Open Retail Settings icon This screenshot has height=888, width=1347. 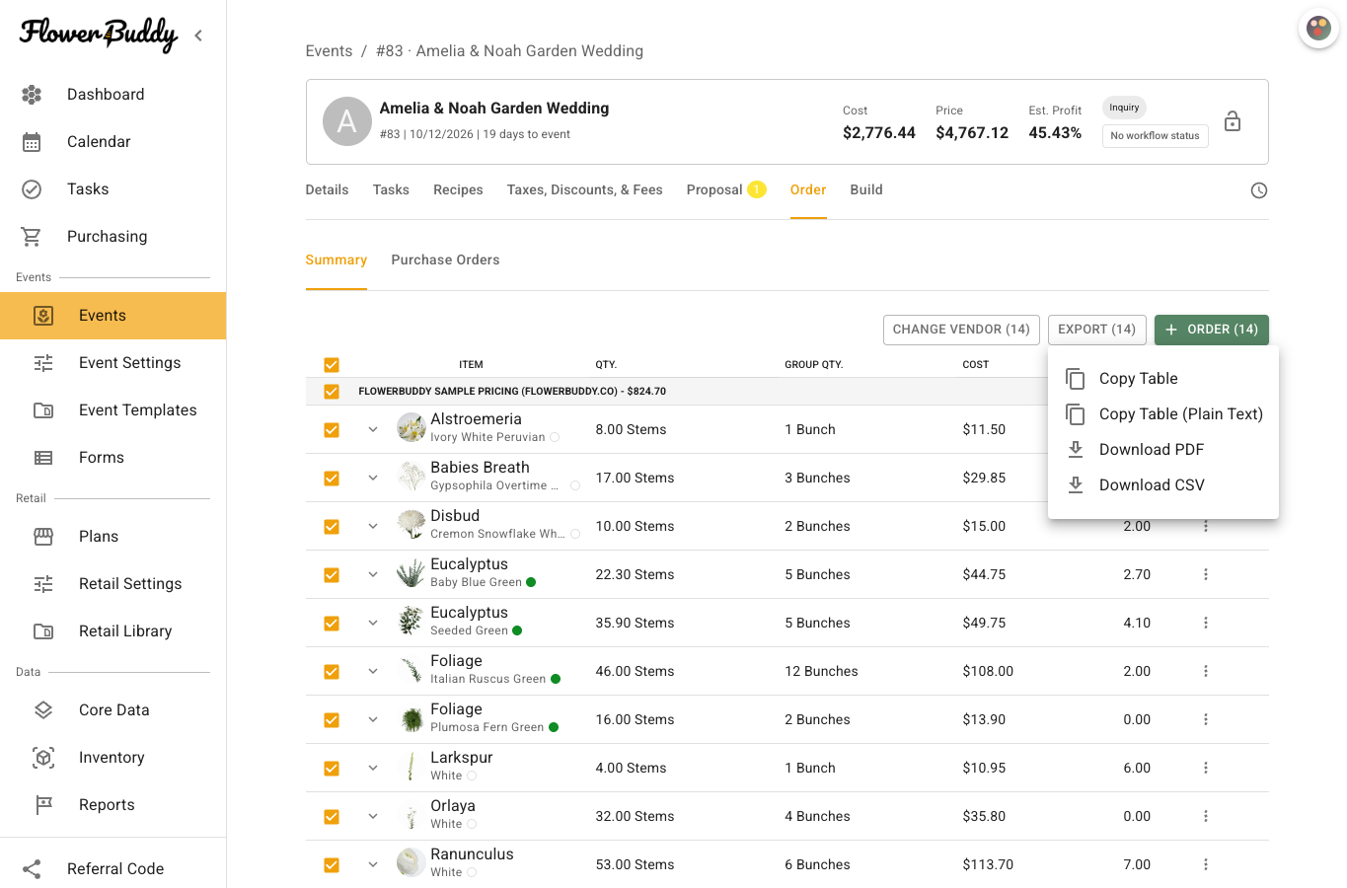click(x=43, y=584)
